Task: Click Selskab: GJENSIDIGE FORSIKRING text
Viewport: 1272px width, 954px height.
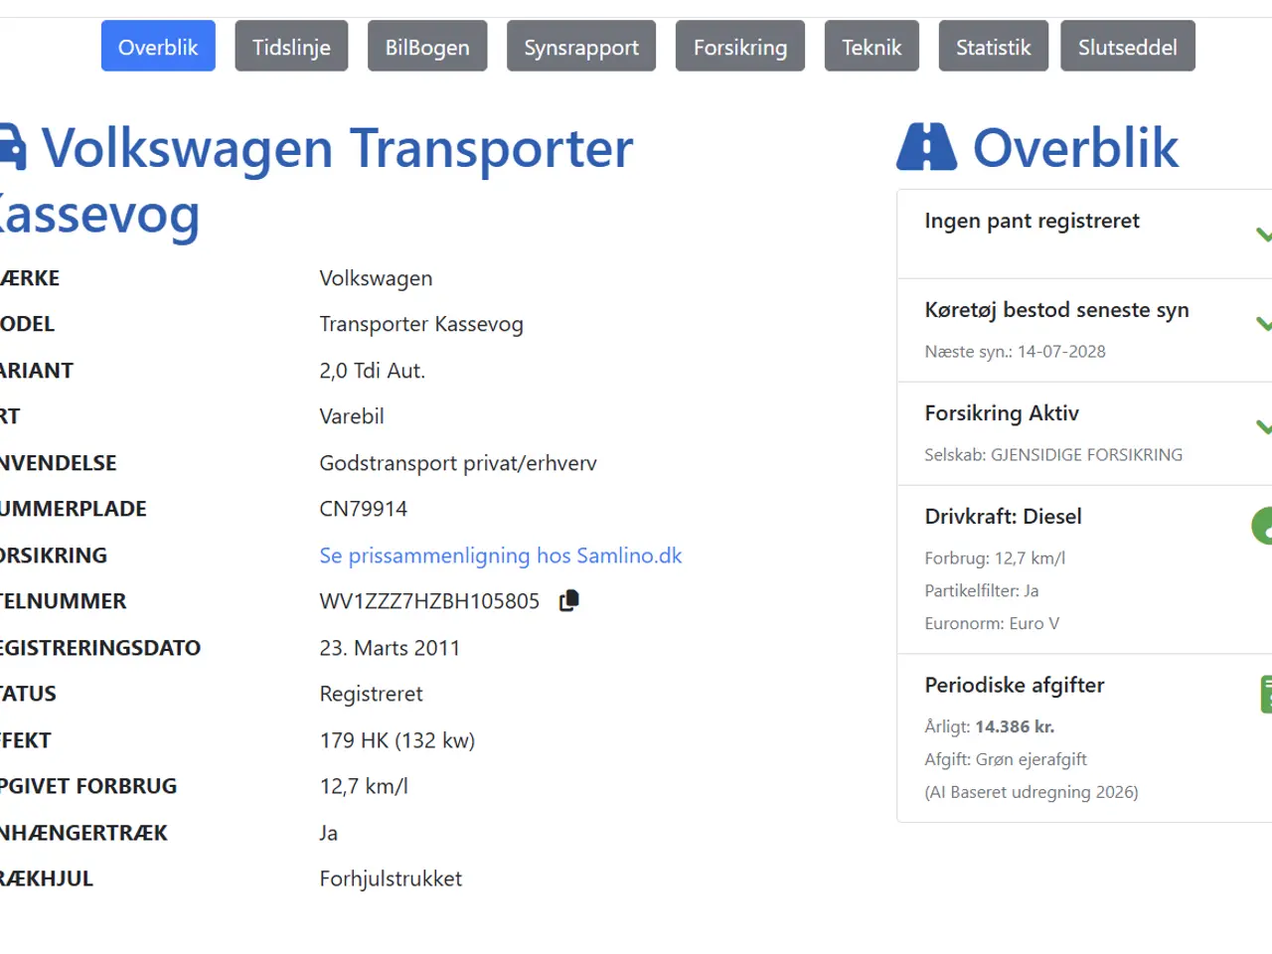Action: [1053, 455]
